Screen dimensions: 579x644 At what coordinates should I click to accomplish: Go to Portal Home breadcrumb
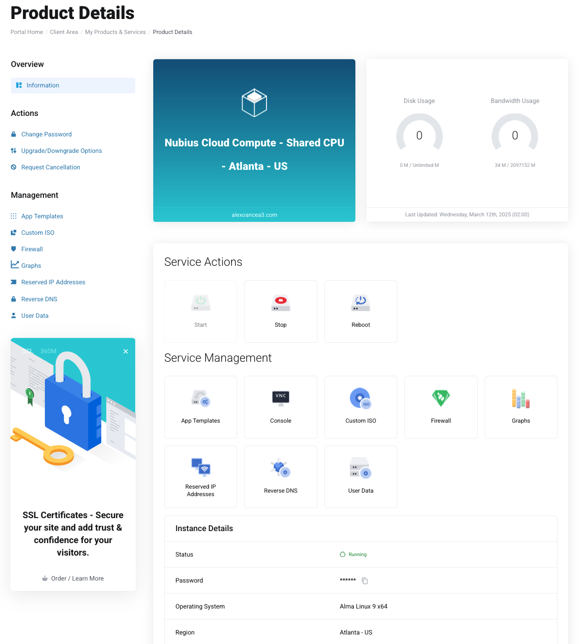26,32
